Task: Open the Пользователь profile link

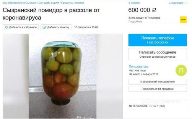Action: [139, 67]
